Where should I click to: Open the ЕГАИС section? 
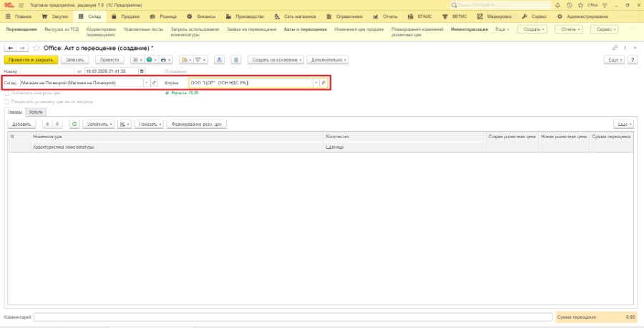[x=420, y=17]
